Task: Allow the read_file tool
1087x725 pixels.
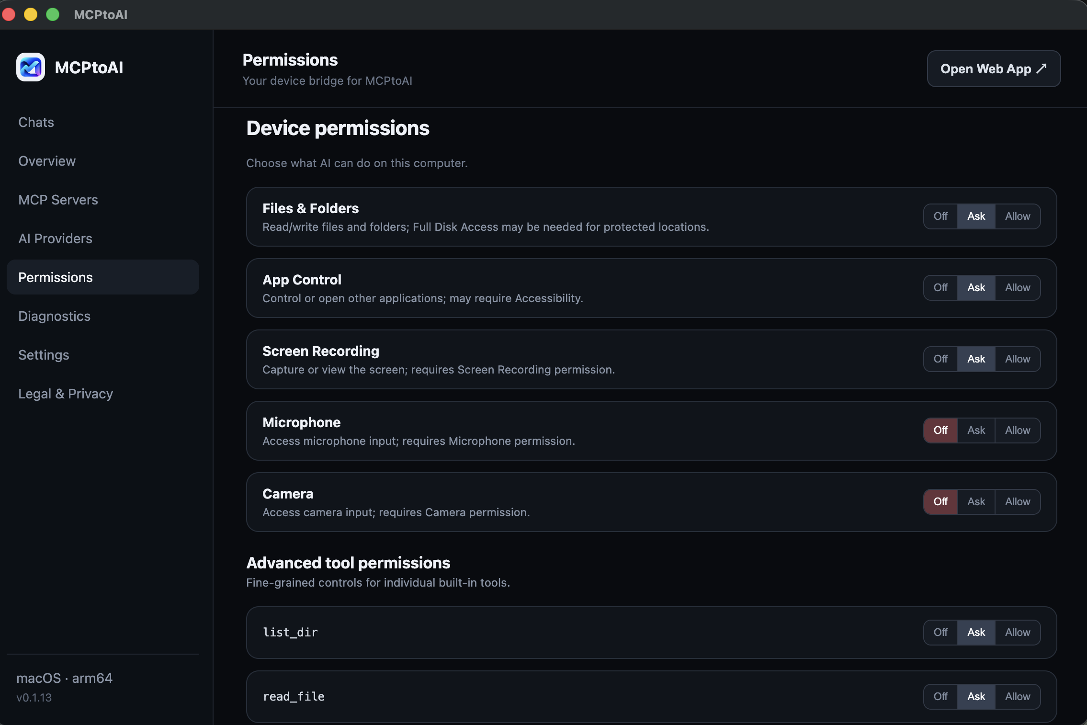Action: [x=1018, y=697]
